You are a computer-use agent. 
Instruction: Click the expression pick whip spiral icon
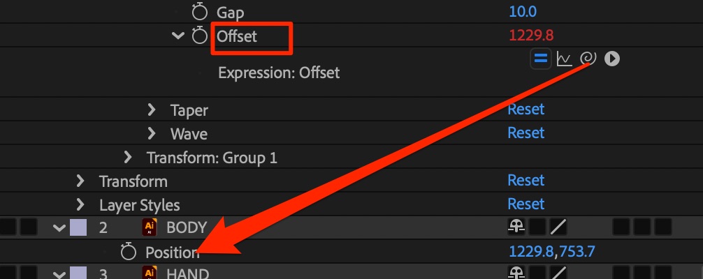click(x=588, y=59)
